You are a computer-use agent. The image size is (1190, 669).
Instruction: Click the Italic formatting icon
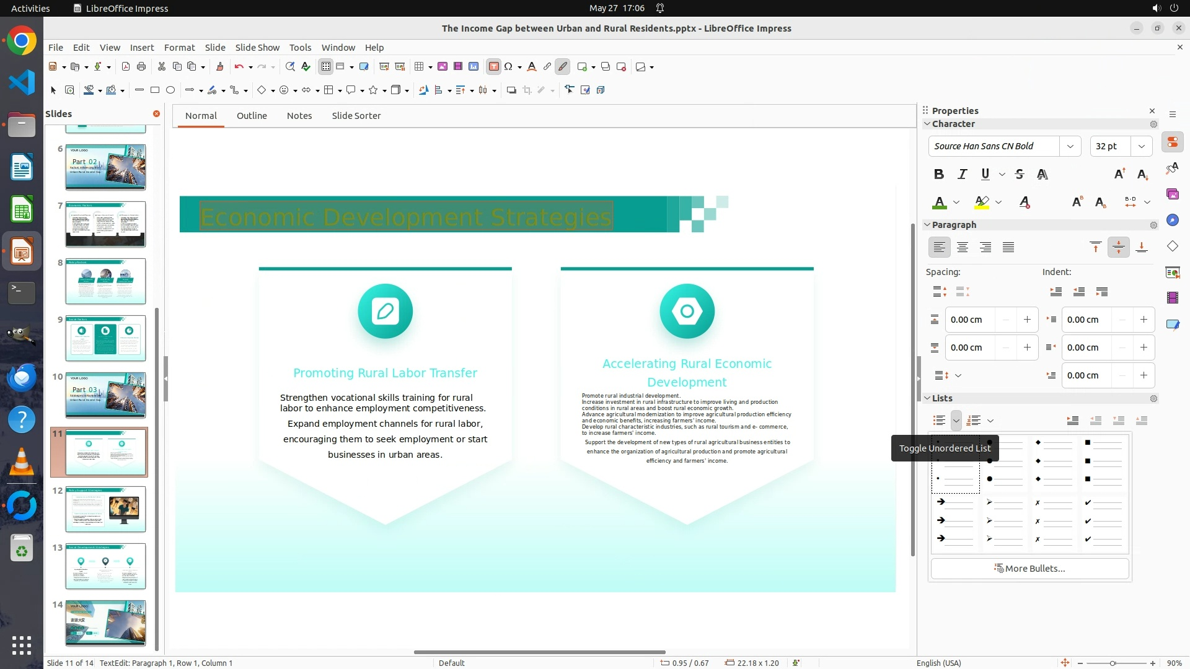point(962,174)
